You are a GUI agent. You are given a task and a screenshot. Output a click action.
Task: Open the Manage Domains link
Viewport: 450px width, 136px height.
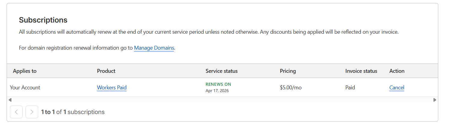[154, 48]
